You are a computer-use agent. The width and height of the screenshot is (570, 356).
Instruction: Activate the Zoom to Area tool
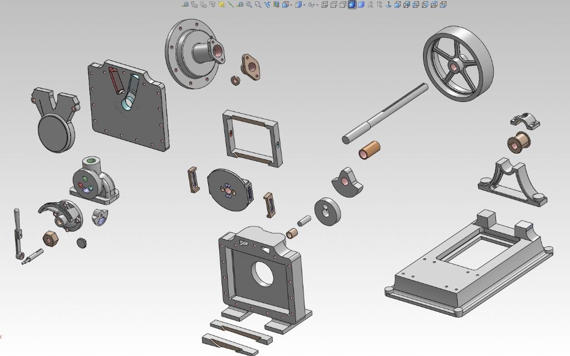[x=258, y=4]
